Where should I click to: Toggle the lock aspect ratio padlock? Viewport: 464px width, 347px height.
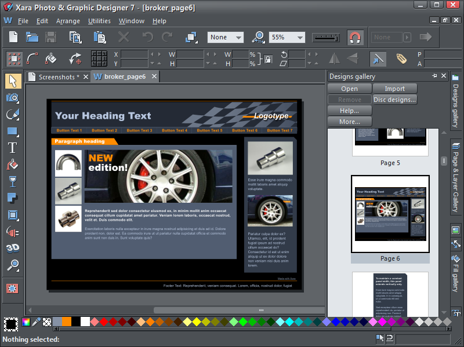pyautogui.click(x=268, y=59)
